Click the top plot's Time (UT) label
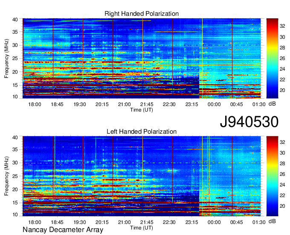Image resolution: width=290 pixels, height=235 pixels. (x=142, y=110)
